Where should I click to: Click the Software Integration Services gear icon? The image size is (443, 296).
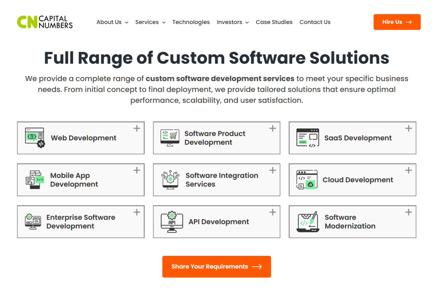[170, 180]
